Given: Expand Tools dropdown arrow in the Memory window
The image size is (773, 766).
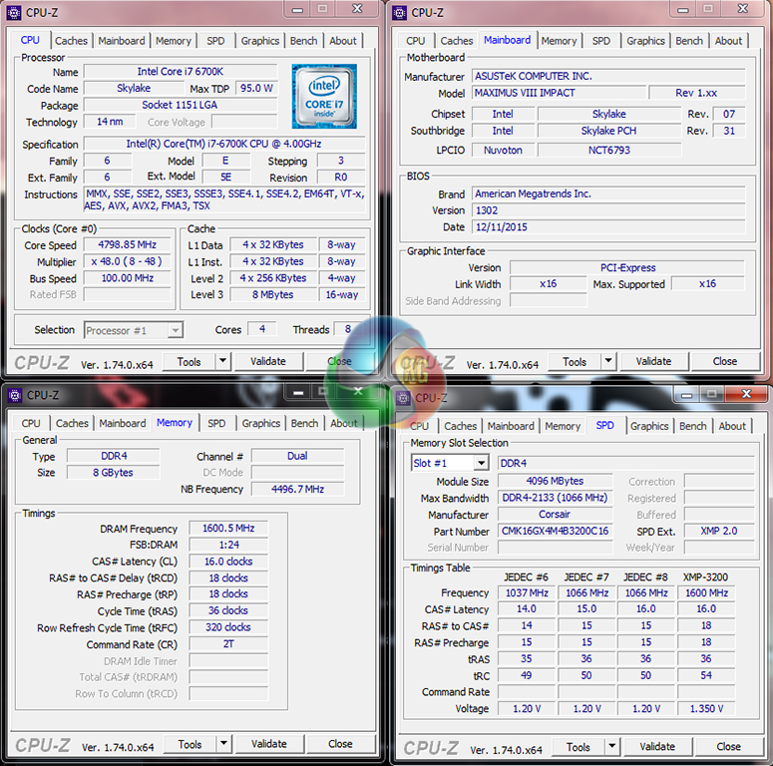Looking at the screenshot, I should [224, 744].
